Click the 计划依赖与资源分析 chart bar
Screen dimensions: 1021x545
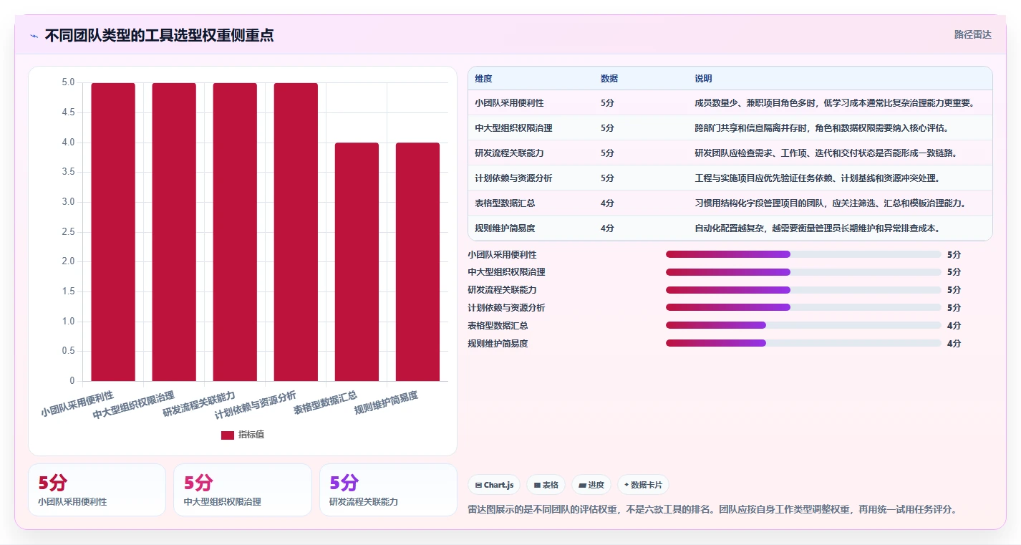(296, 232)
